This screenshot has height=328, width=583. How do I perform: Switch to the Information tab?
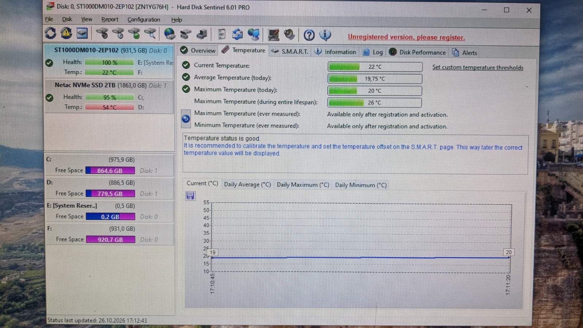click(335, 52)
